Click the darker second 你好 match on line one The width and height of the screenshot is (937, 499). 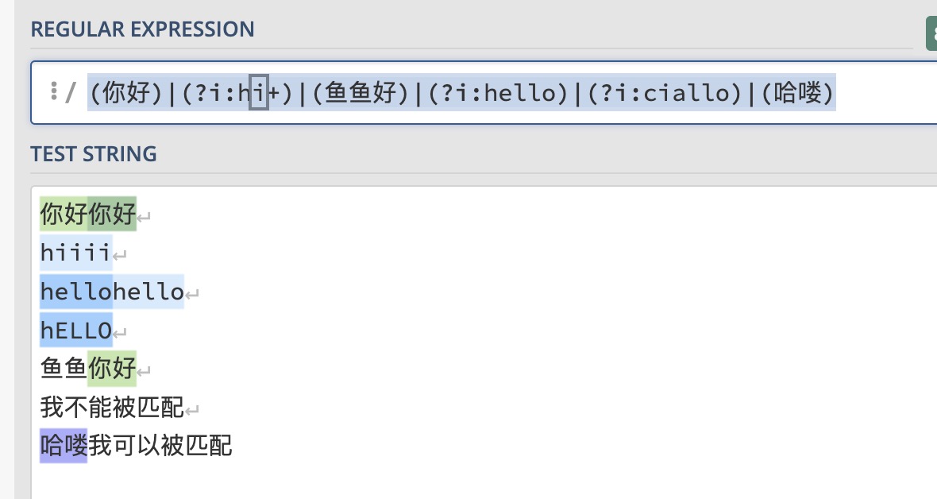pyautogui.click(x=112, y=214)
